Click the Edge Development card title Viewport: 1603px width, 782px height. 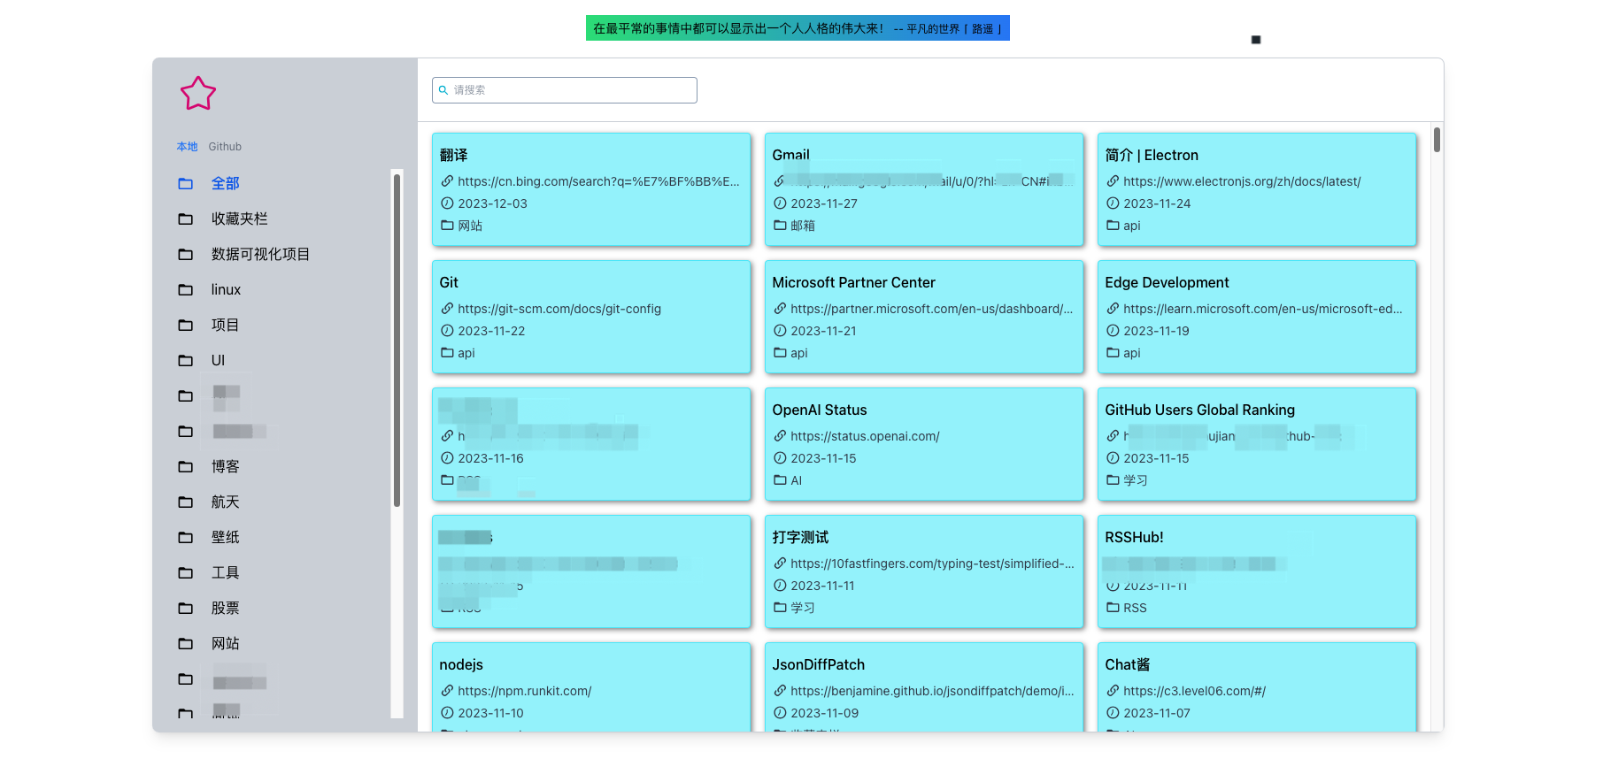tap(1167, 282)
